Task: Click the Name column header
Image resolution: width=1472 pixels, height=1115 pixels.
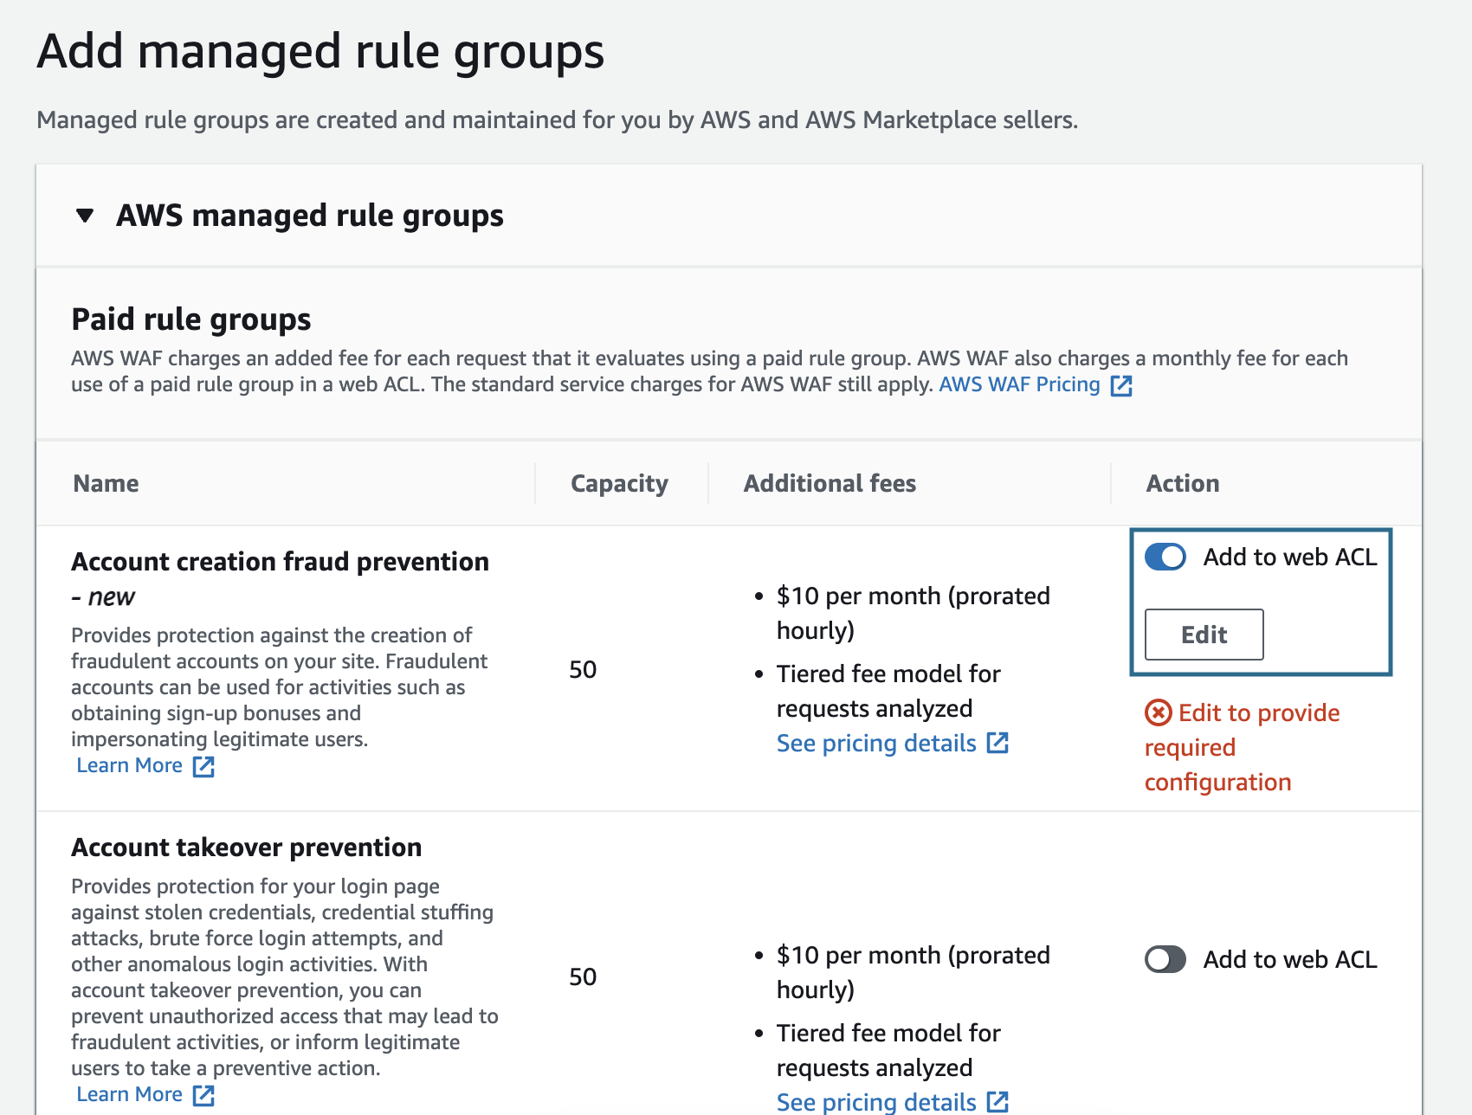Action: click(106, 483)
